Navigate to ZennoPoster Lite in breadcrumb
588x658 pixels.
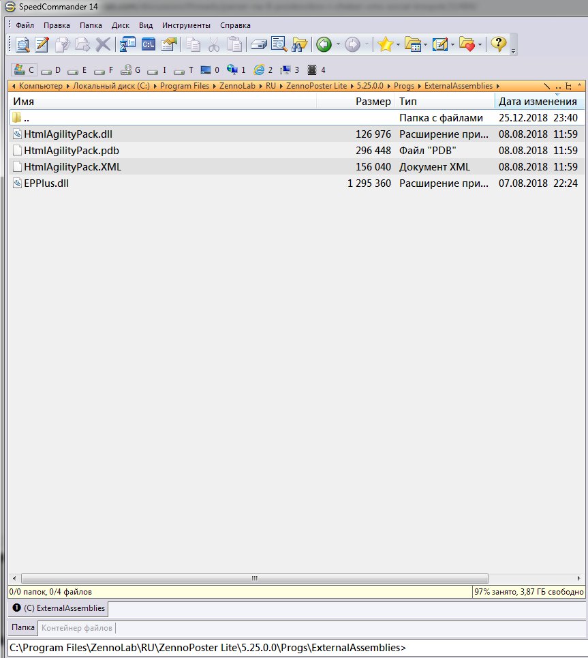coord(317,86)
